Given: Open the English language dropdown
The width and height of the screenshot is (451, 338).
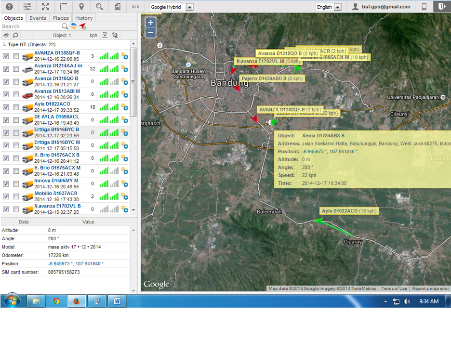Looking at the screenshot, I should (328, 7).
